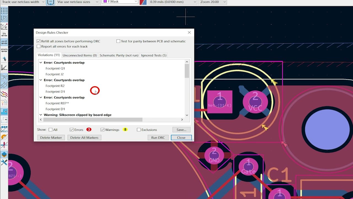
Task: Enable Report all errors for each track
Action: 39,46
